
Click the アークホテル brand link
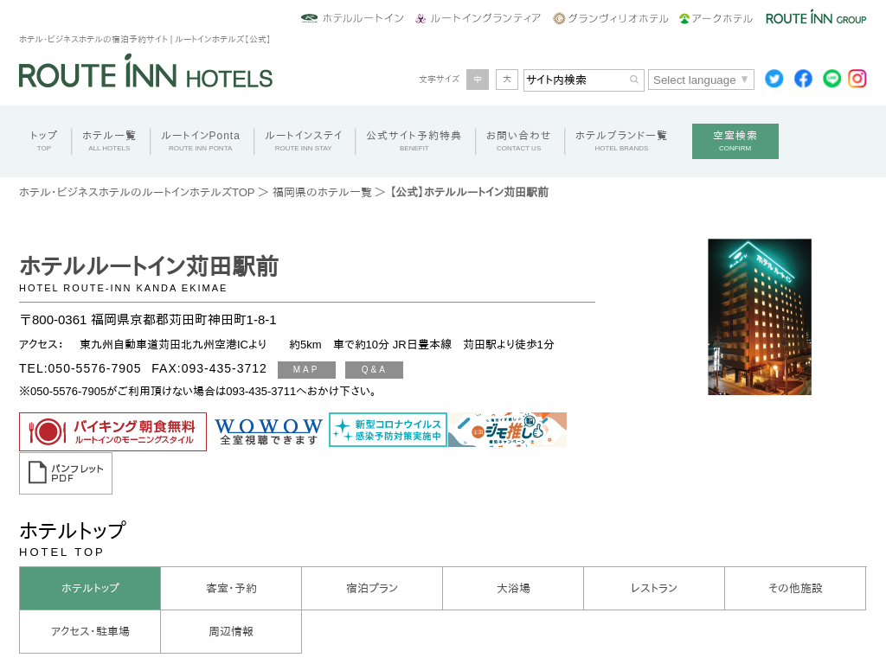pyautogui.click(x=716, y=18)
